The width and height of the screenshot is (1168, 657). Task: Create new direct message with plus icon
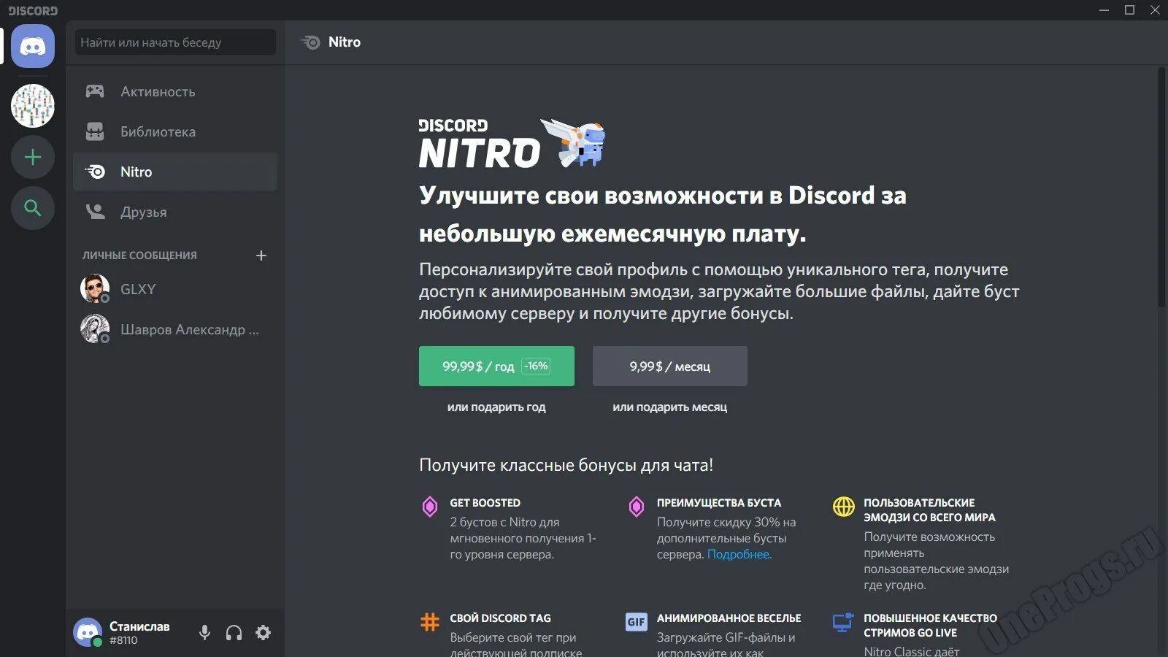tap(261, 255)
